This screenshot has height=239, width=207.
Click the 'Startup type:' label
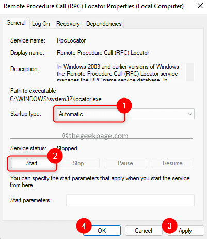point(26,114)
